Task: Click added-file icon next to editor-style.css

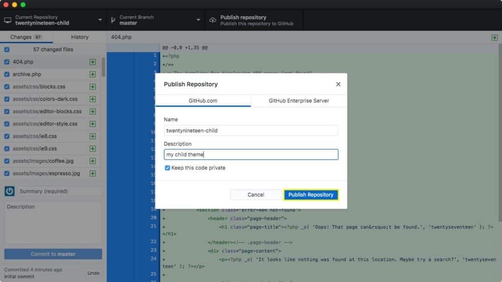Action: [93, 124]
